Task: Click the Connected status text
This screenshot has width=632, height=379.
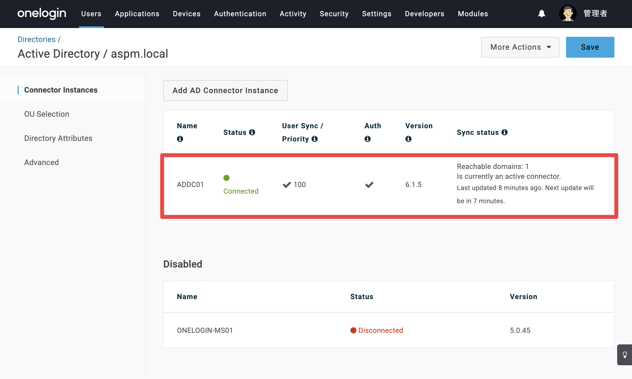Action: 241,191
